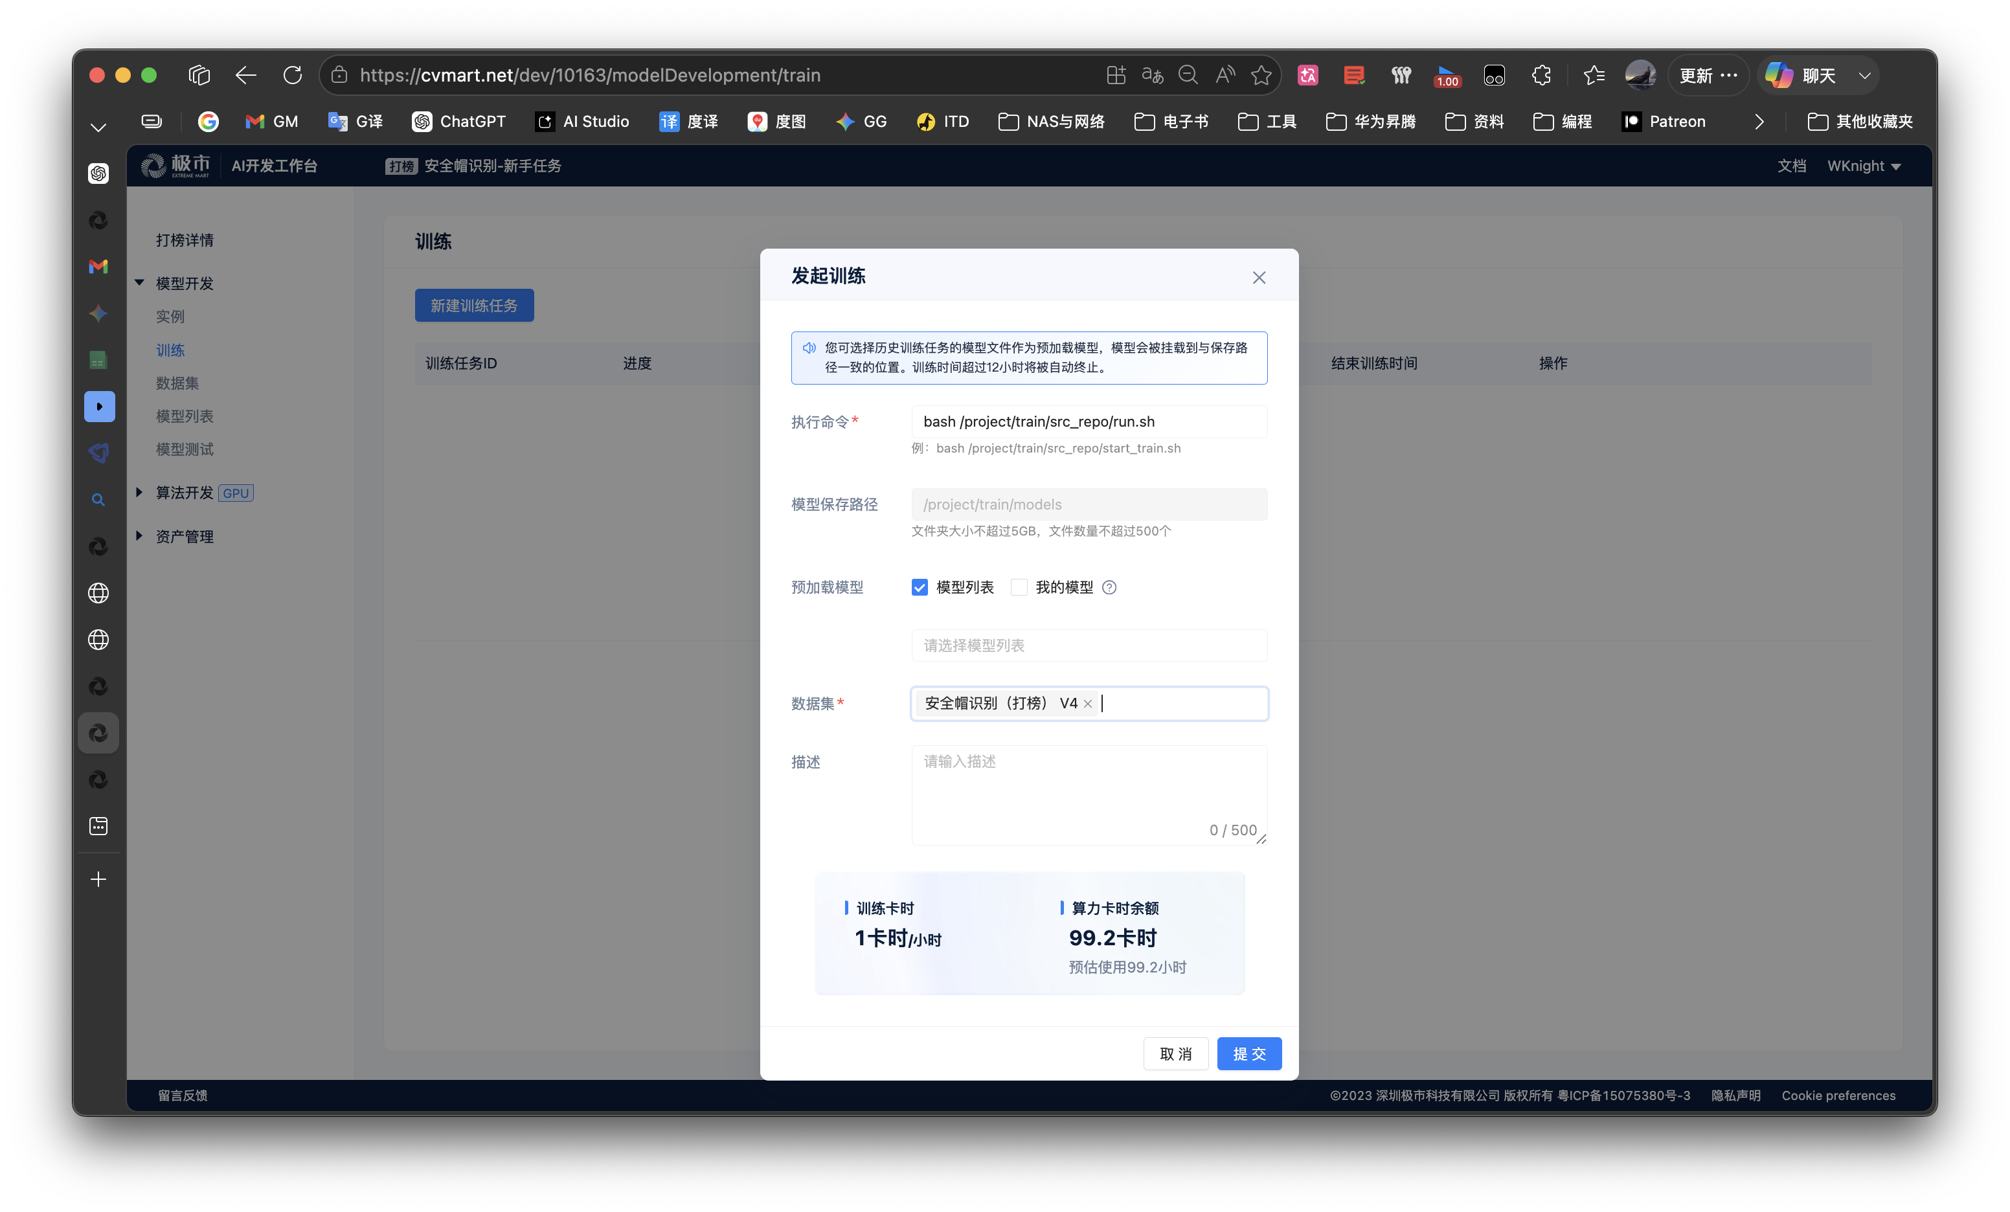Uncheck the 模型列表 checkbox
Viewport: 2010px width, 1212px height.
[920, 587]
